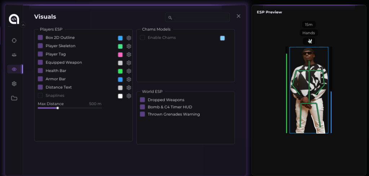Click the blue armor bar in preview
369x176 pixels.
coord(331,112)
